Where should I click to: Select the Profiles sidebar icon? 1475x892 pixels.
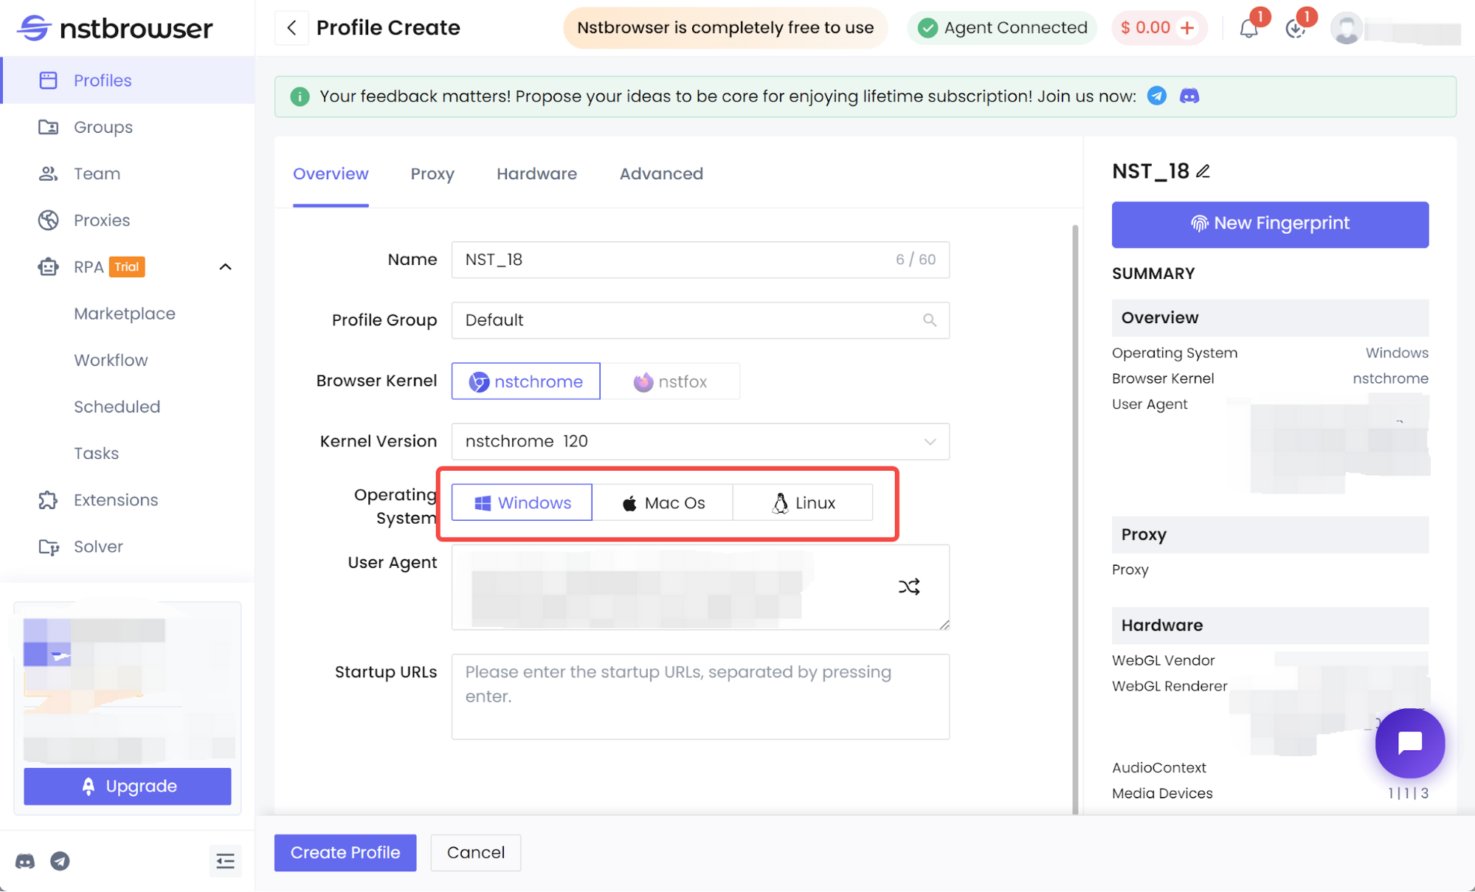[x=48, y=80]
